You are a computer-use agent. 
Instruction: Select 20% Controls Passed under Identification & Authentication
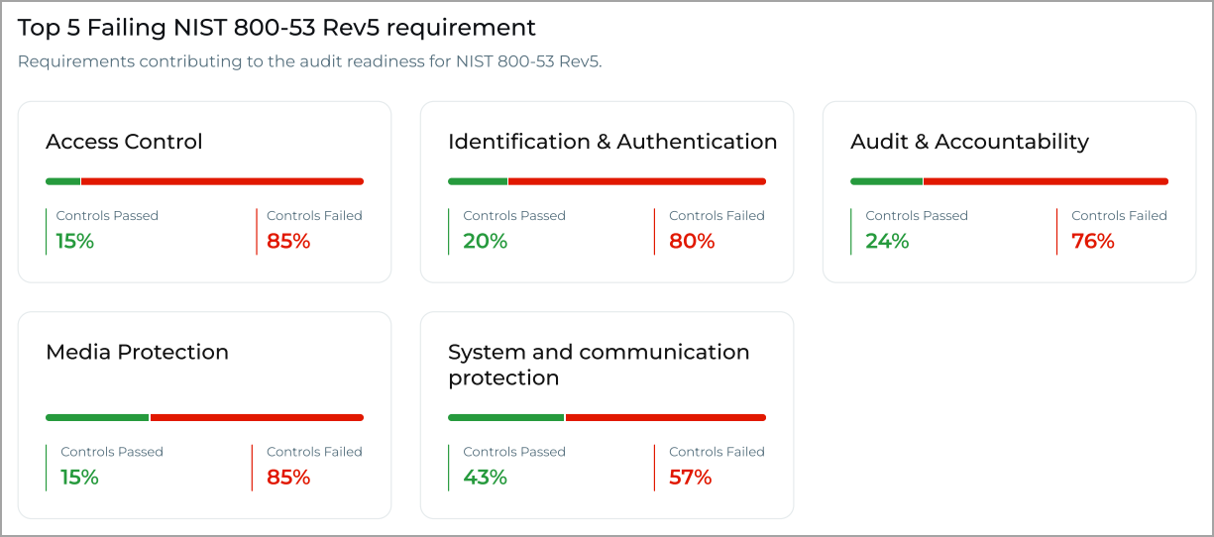coord(485,241)
